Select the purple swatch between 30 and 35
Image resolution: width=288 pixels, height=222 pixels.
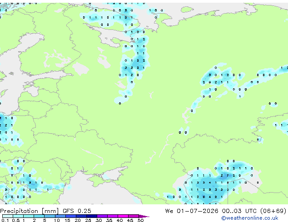[102, 216]
